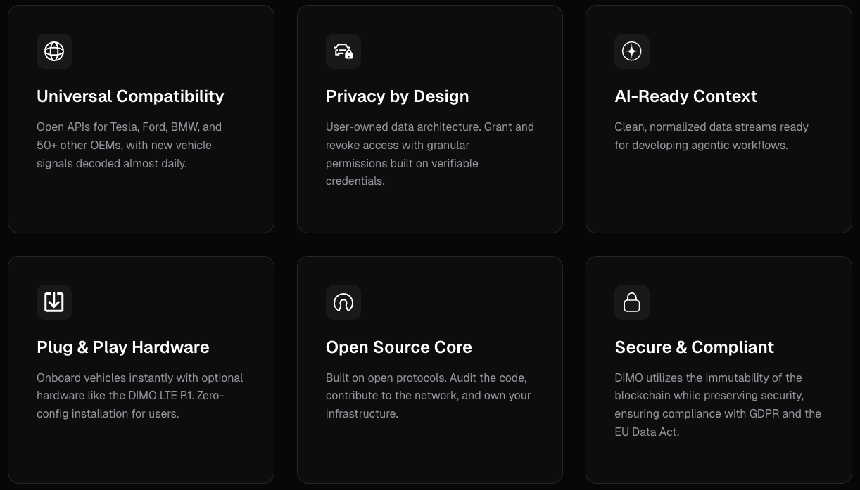Click the Privacy by Design title
The image size is (860, 490).
397,96
